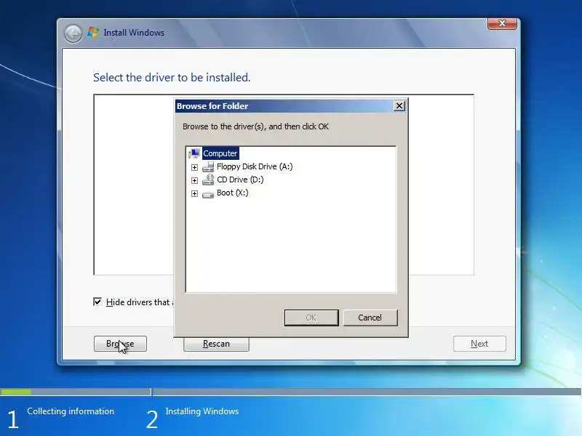
Task: Select Boot (X:) label
Action: coord(232,193)
